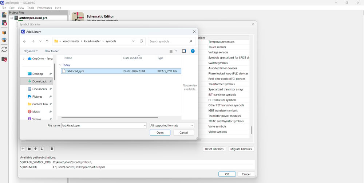Screen dimensions: 364x183
Task: Open the View menu
Action: 21,8
